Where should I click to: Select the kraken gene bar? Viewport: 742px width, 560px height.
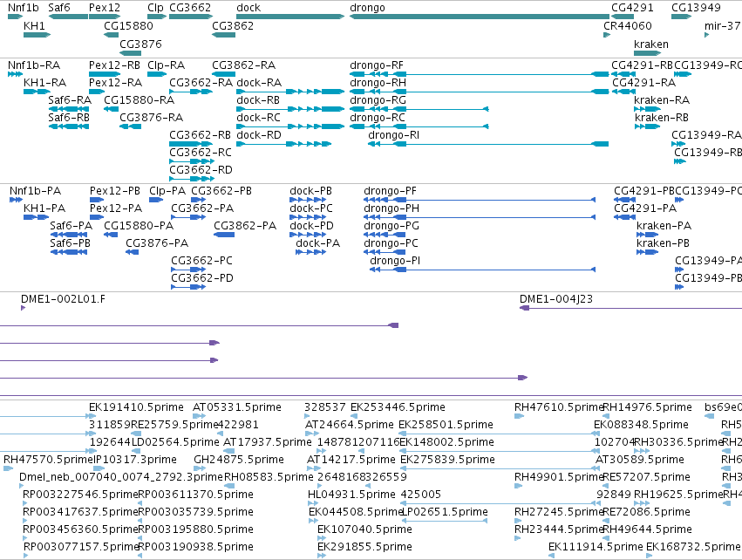(x=647, y=53)
